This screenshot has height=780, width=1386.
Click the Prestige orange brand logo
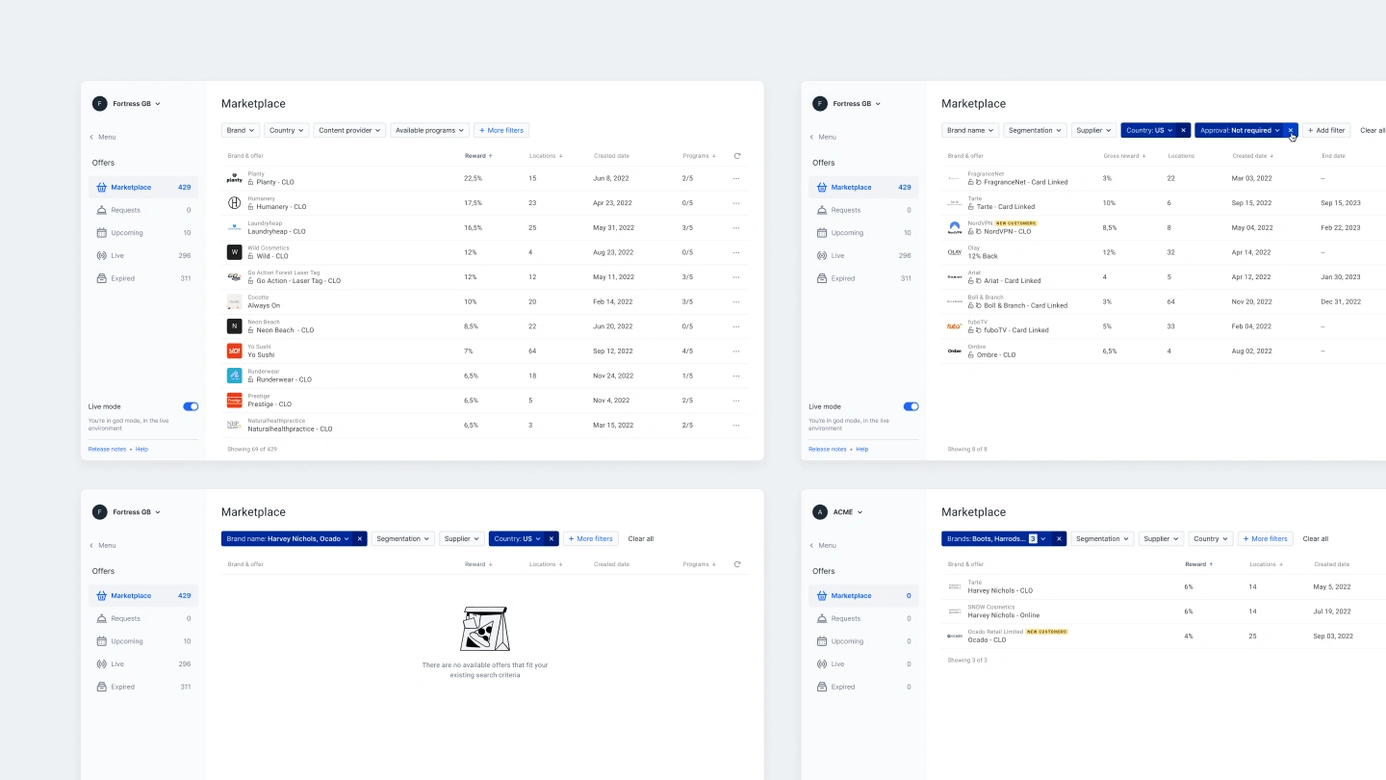[234, 401]
